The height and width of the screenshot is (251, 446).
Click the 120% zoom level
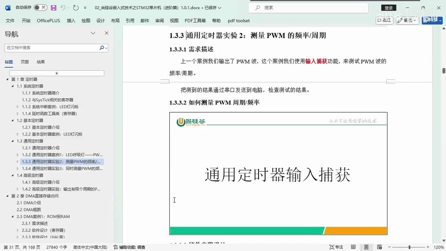coord(439,247)
